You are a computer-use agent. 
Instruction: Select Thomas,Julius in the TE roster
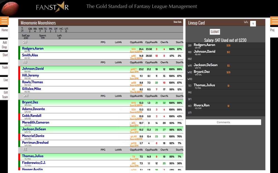tap(33, 156)
